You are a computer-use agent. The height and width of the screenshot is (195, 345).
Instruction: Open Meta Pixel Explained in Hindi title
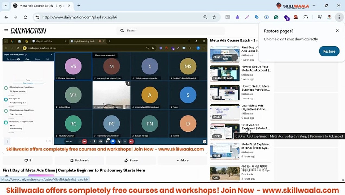click(x=256, y=146)
